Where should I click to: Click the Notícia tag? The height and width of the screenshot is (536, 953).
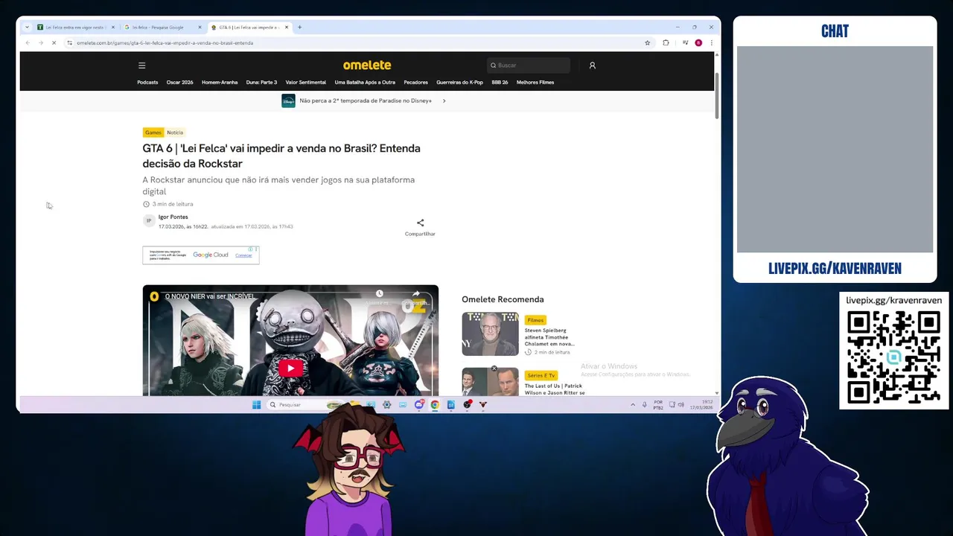coord(175,133)
